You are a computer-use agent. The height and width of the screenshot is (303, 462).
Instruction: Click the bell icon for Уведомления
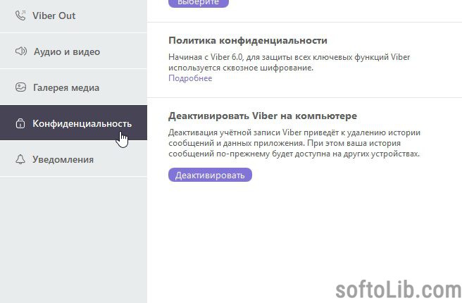point(20,159)
